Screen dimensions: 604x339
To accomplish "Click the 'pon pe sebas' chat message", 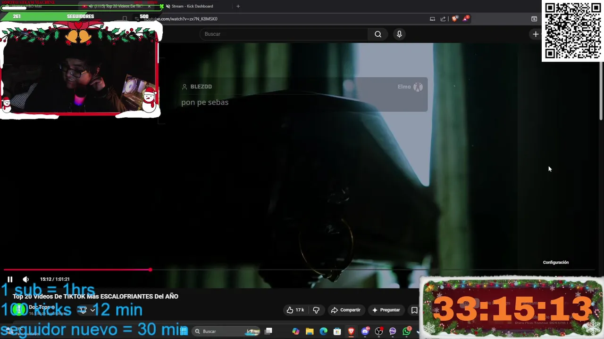I will pyautogui.click(x=205, y=102).
